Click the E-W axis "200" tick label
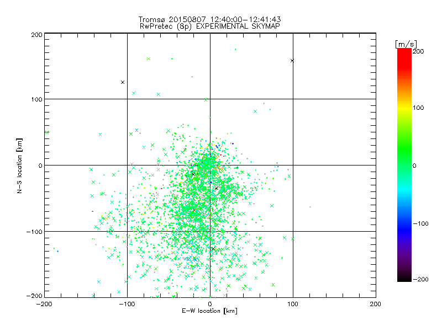442x331 pixels. coord(376,304)
